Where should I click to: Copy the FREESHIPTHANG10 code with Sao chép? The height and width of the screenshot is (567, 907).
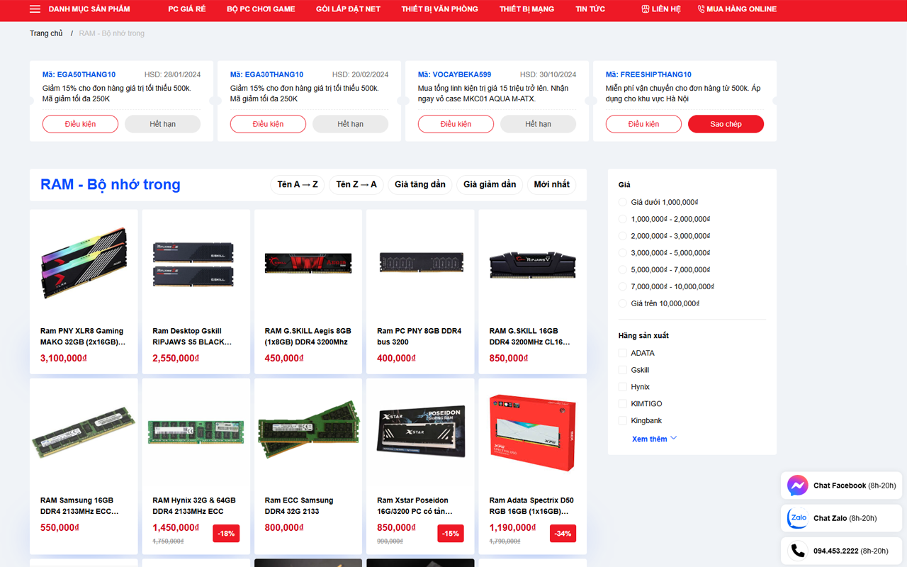(x=726, y=124)
